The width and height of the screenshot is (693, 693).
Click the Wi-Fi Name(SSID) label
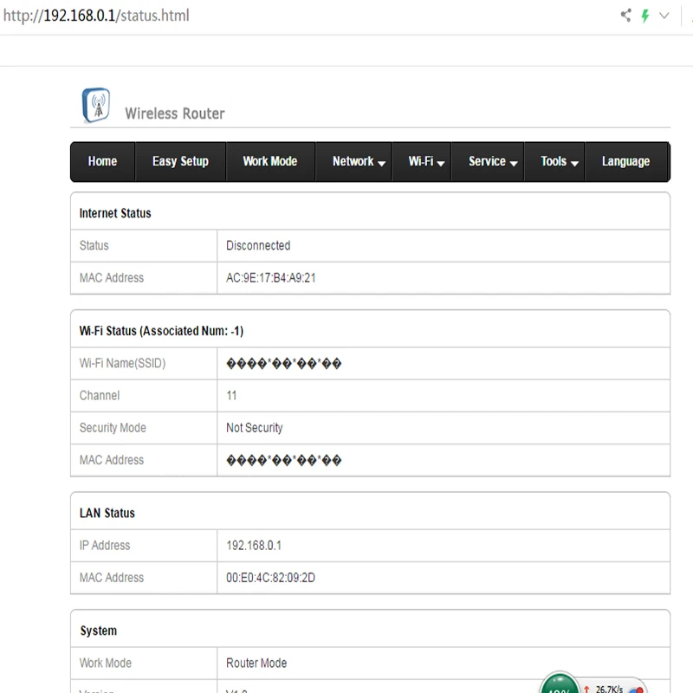(122, 363)
